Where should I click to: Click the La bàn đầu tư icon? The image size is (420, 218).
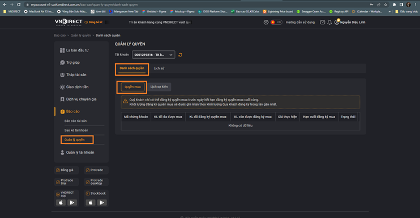click(x=62, y=50)
